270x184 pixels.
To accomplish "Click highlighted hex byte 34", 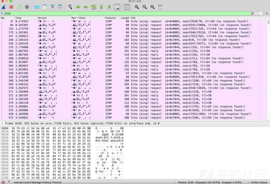I will coord(89,128).
